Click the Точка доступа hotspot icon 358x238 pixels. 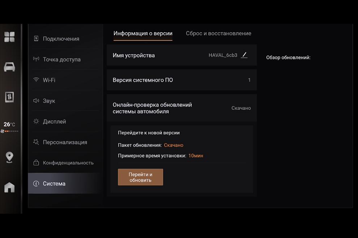click(36, 59)
